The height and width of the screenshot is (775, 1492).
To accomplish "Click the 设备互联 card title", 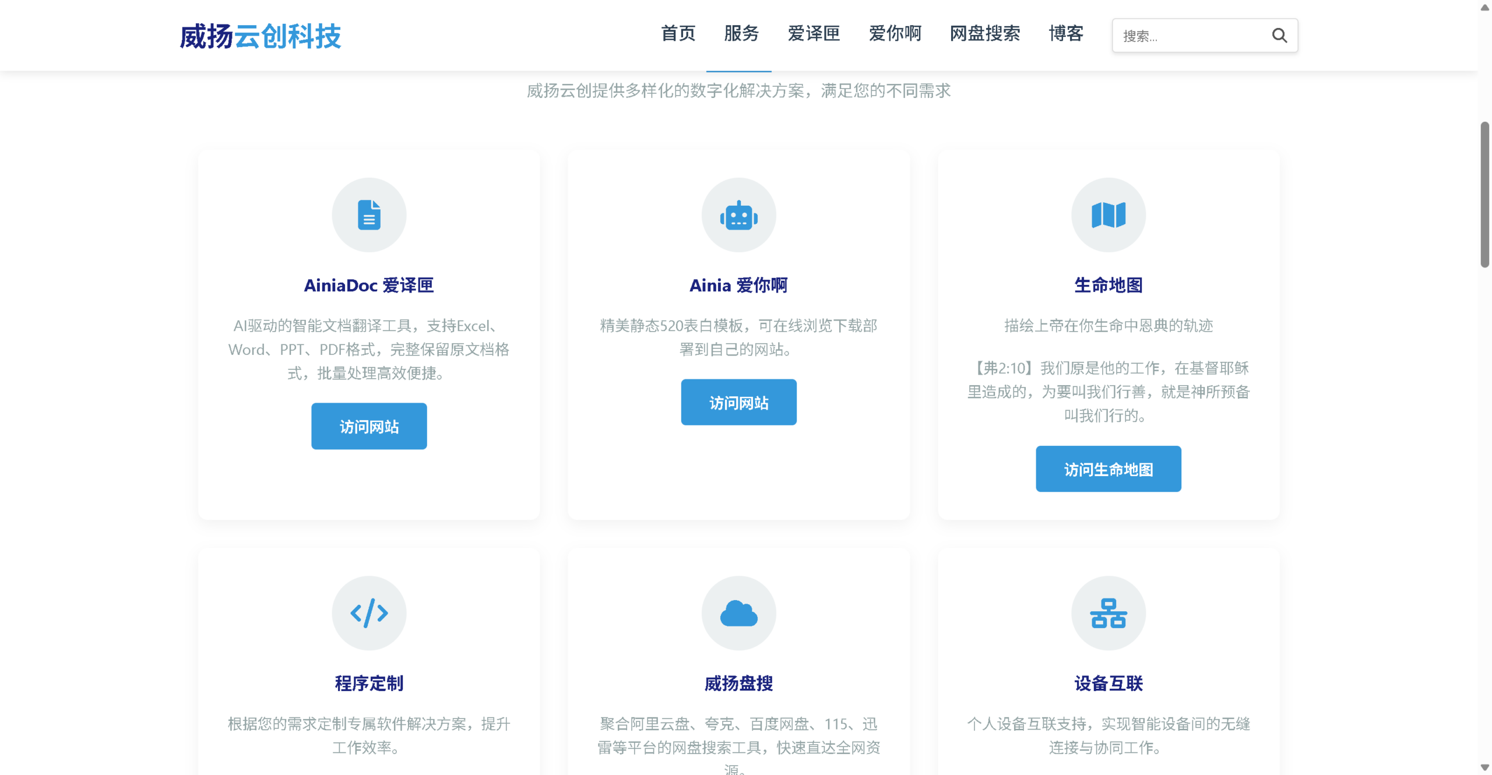I will pyautogui.click(x=1108, y=683).
